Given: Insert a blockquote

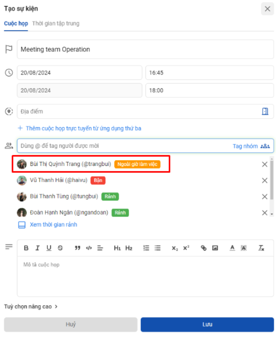Looking at the screenshot, I should pyautogui.click(x=77, y=248).
